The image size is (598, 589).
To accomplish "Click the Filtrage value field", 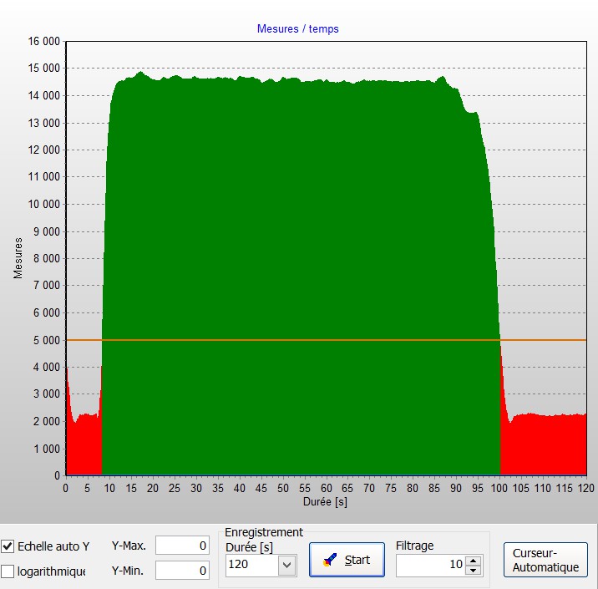I will (x=429, y=565).
